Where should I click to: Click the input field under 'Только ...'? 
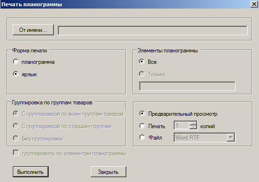(x=187, y=86)
